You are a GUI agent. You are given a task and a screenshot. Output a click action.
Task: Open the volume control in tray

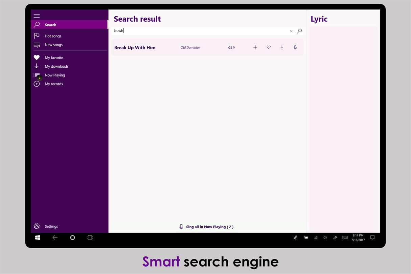pos(325,238)
